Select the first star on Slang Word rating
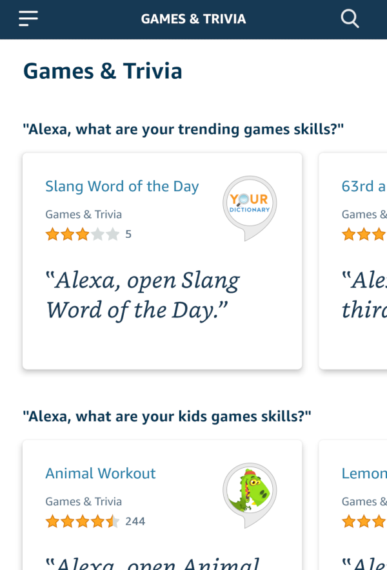Viewport: 387px width, 570px height. point(52,234)
